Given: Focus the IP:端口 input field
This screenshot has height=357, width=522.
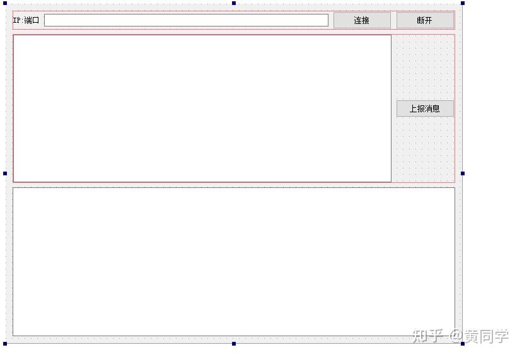Looking at the screenshot, I should click(186, 20).
